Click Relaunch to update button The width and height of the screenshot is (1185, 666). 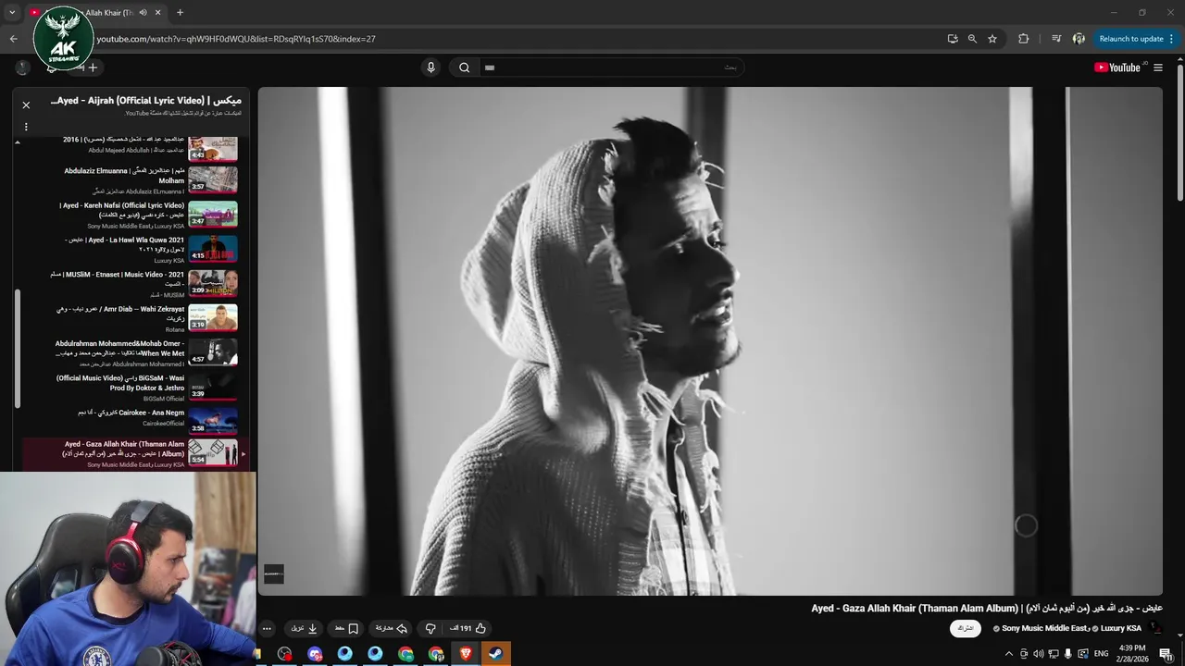[x=1131, y=39]
